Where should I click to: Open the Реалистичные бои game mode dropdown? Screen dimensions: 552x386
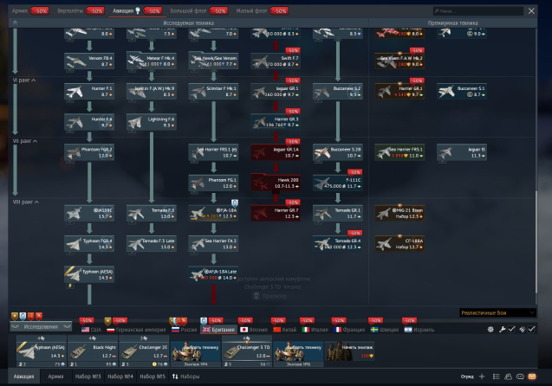(x=496, y=312)
